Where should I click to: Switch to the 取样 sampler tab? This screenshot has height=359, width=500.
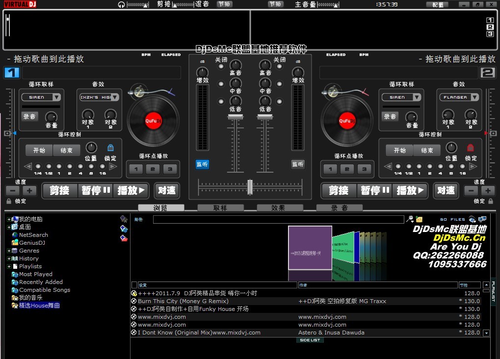coord(220,208)
